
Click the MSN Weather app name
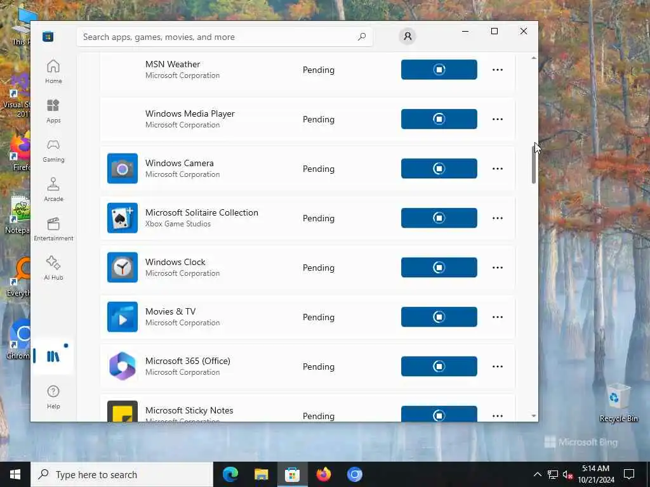[x=173, y=64]
